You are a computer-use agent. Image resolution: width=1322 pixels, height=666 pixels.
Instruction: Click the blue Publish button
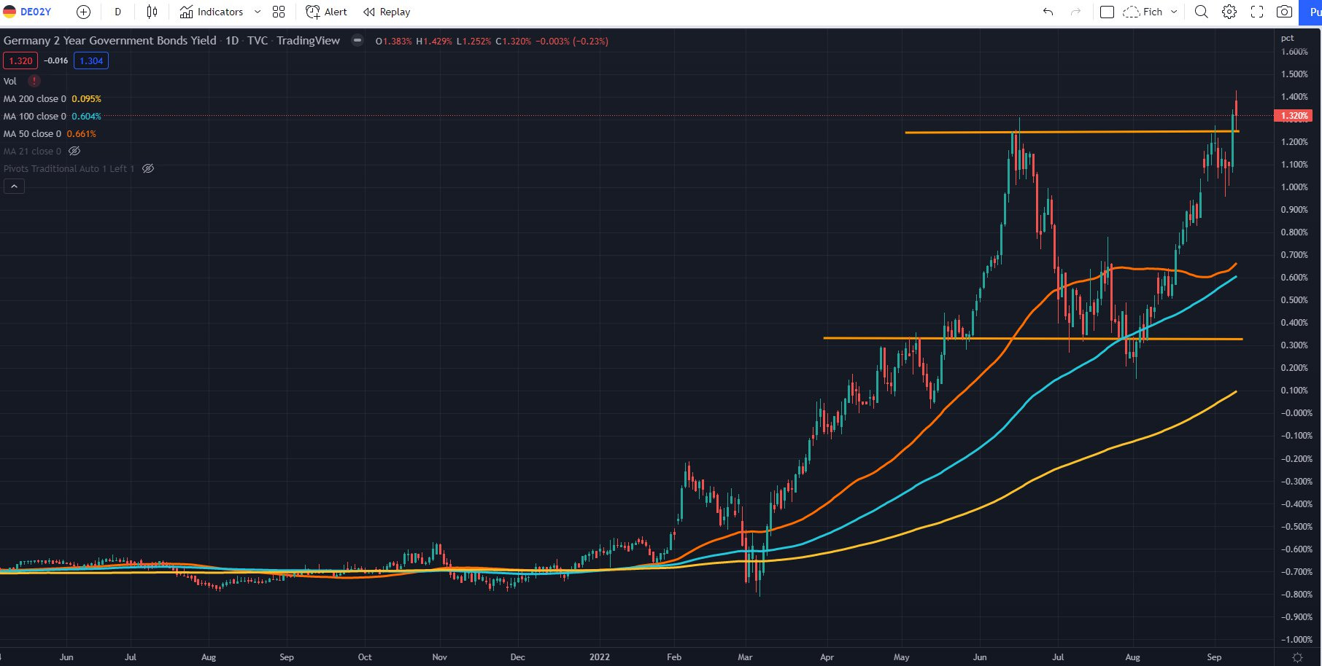coord(1312,12)
